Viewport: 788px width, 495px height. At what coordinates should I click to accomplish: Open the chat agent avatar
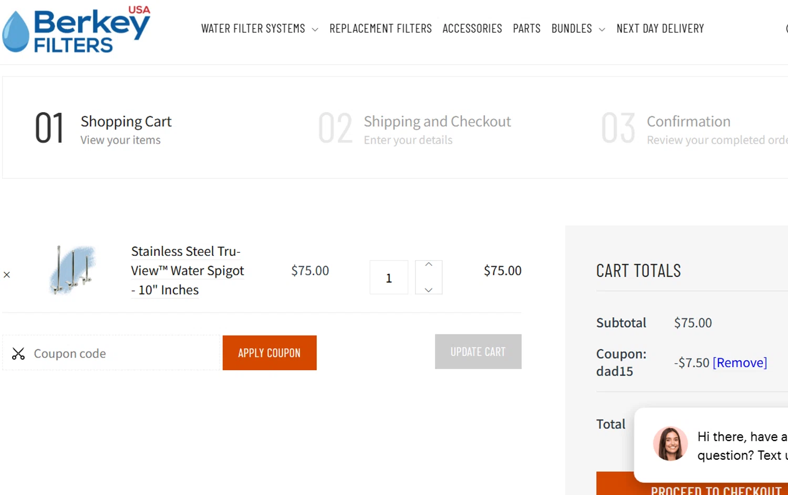coord(670,444)
